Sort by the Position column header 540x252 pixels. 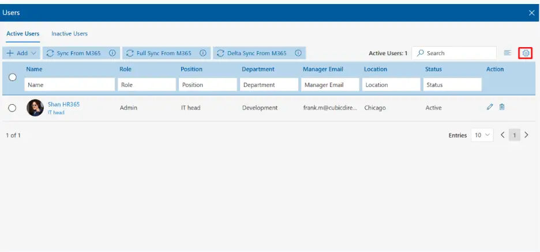pos(192,69)
